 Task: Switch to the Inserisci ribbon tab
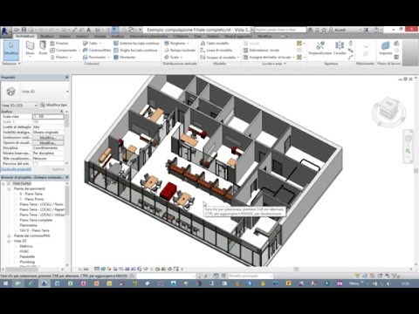pos(82,37)
